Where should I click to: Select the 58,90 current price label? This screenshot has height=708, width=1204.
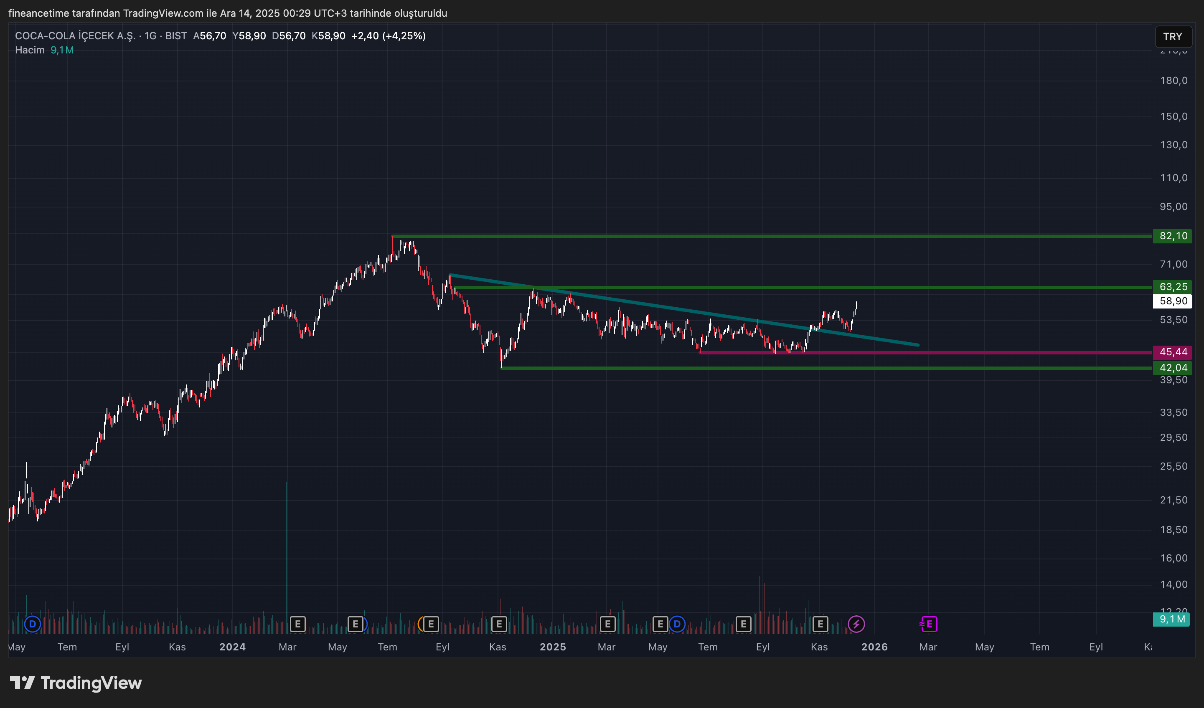point(1173,301)
